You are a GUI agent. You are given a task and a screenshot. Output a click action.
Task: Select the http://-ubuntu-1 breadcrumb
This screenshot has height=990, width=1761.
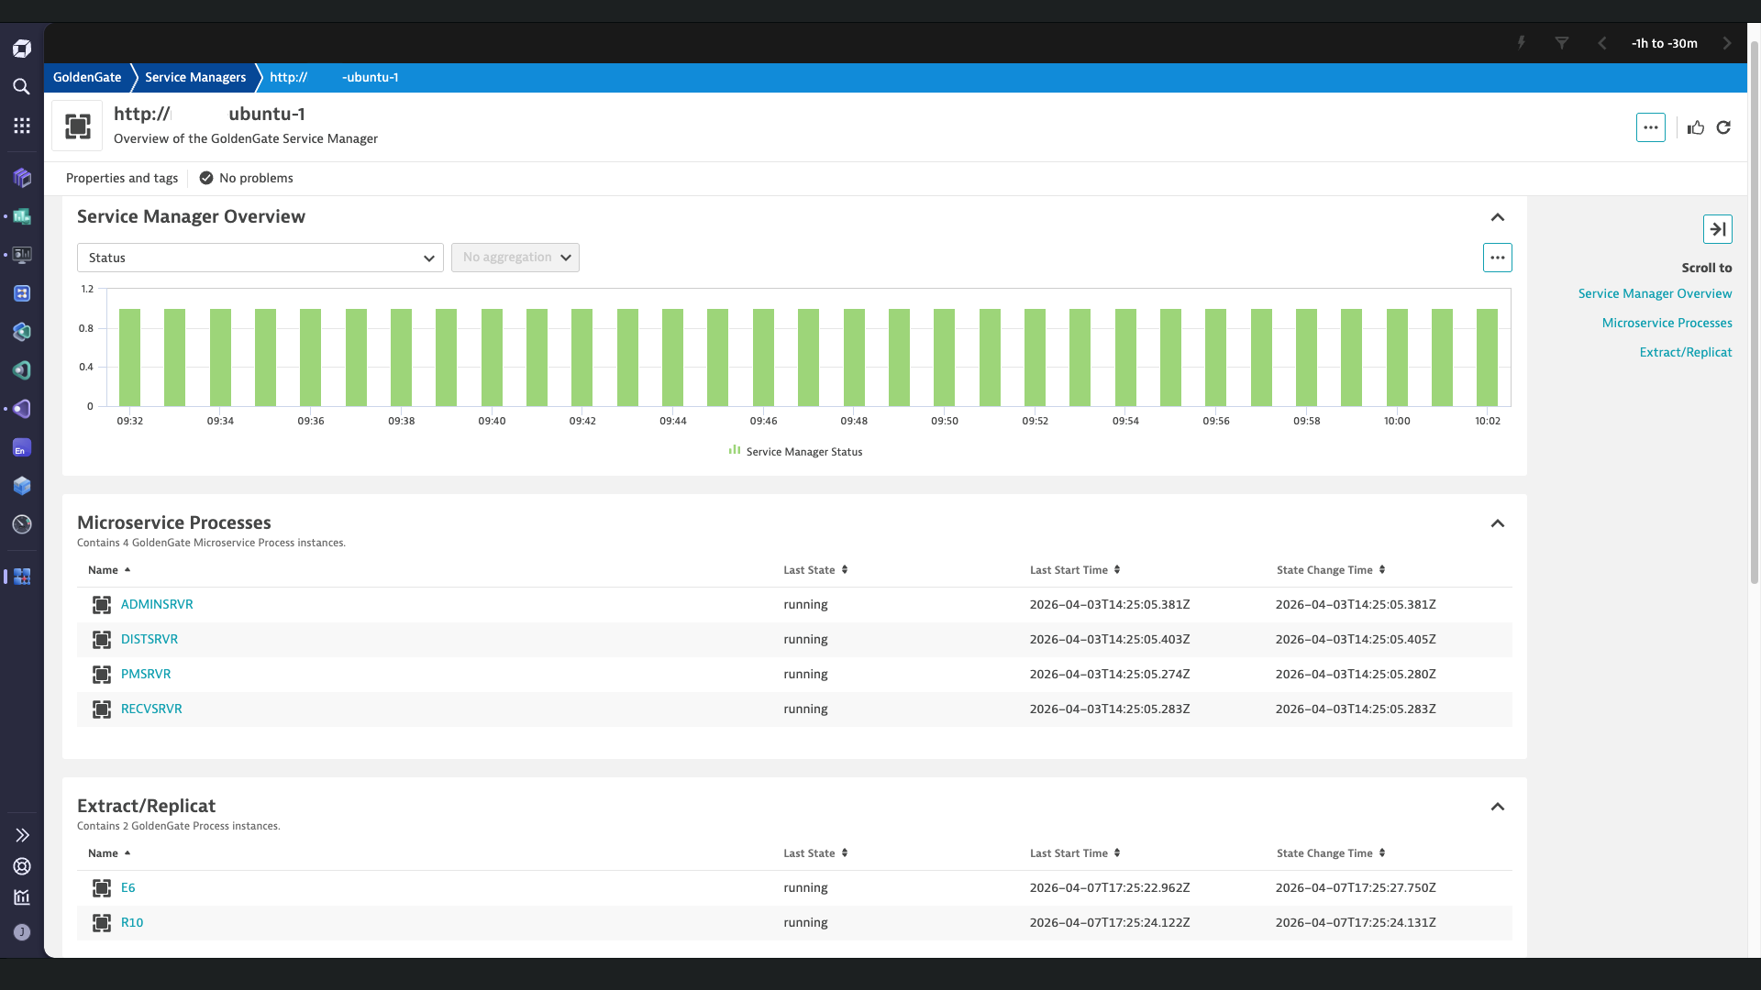[x=334, y=77]
